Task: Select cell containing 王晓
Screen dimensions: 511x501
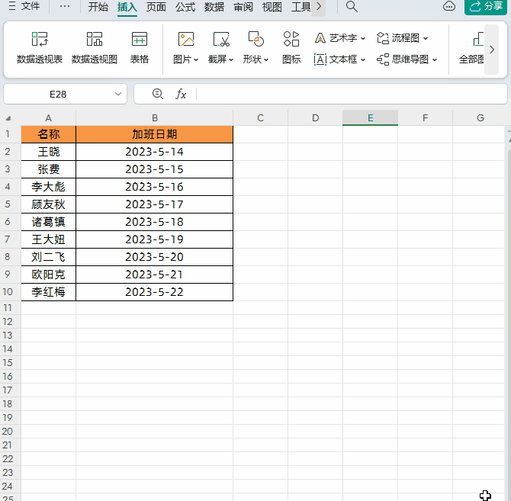Action: (49, 152)
